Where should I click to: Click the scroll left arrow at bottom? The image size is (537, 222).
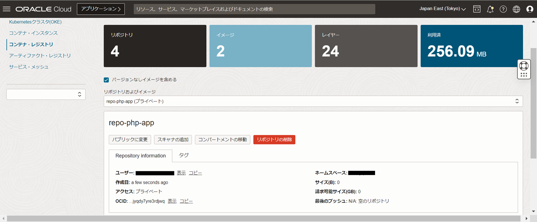coord(3,219)
